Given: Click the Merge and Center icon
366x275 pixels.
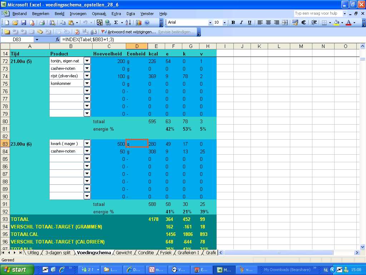Looking at the screenshot, I should coord(285,23).
